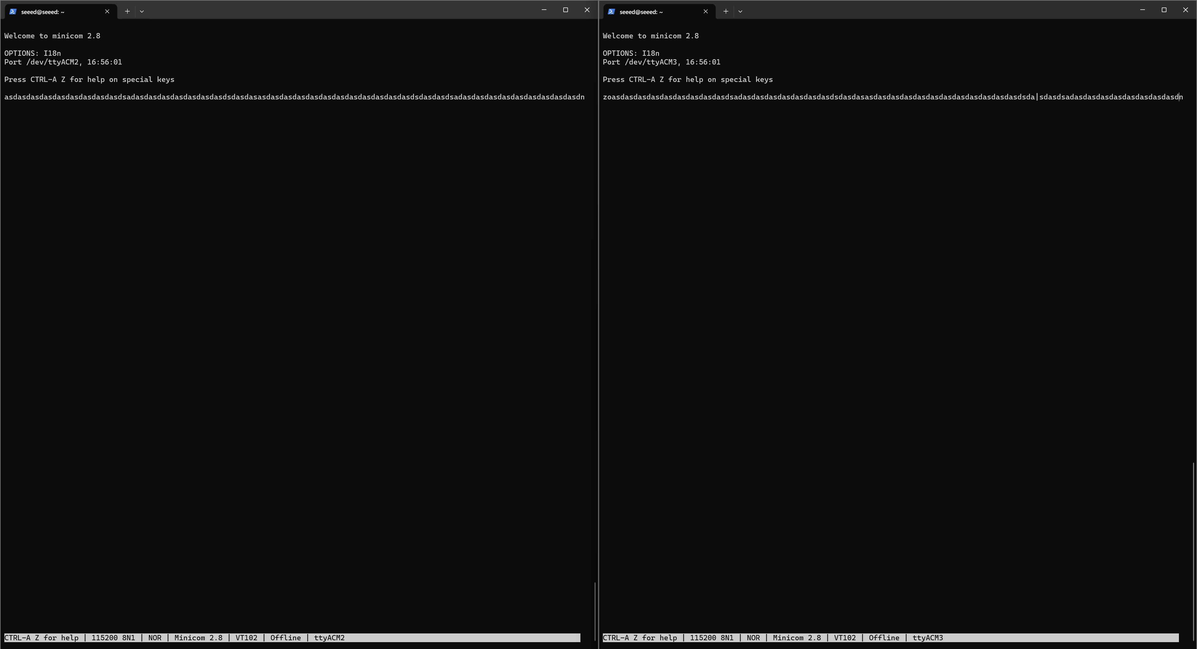Close the seeed@seeed tab in left window
Viewport: 1197px width, 649px height.
pyautogui.click(x=107, y=12)
